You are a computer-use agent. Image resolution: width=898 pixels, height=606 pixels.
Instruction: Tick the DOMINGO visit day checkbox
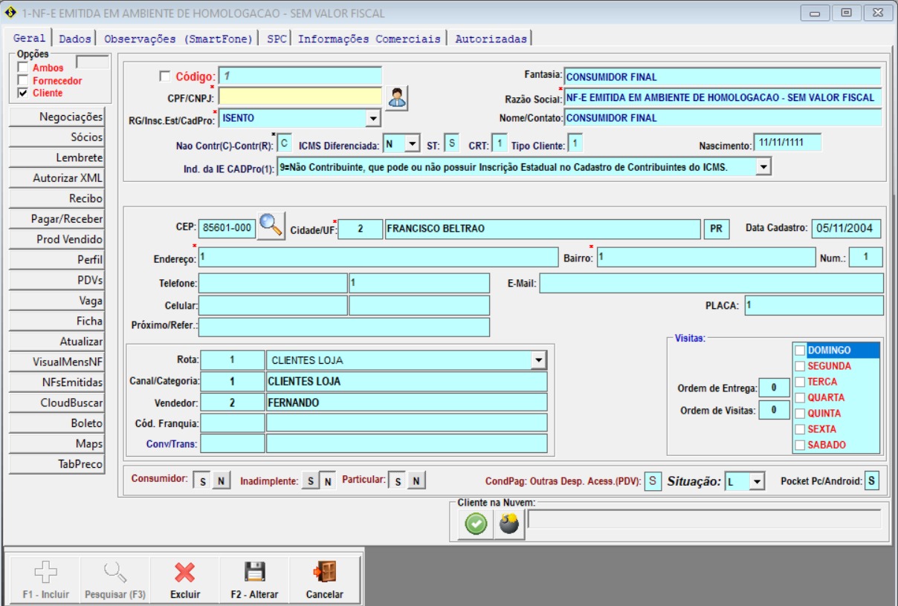[x=800, y=351]
